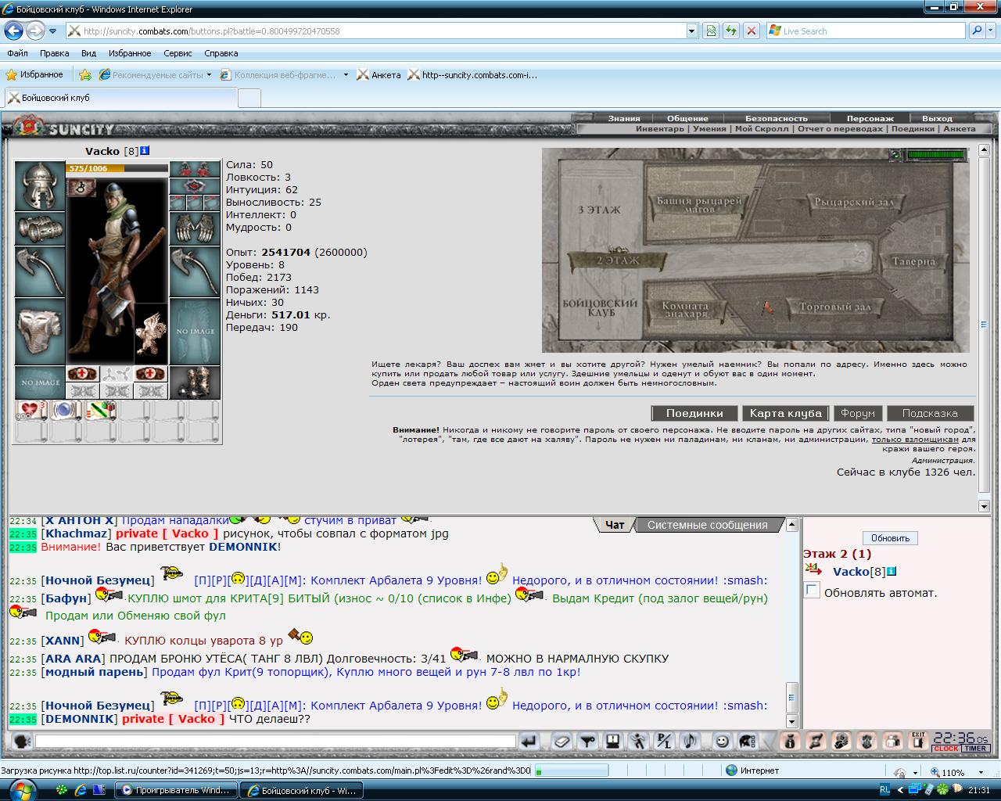Screen dimensions: 1001x801
Task: Click the Windows Start button
Action: point(23,790)
